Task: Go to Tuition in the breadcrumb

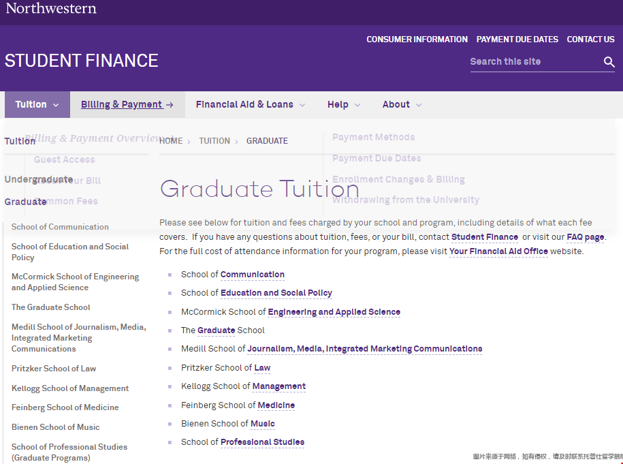Action: (214, 141)
